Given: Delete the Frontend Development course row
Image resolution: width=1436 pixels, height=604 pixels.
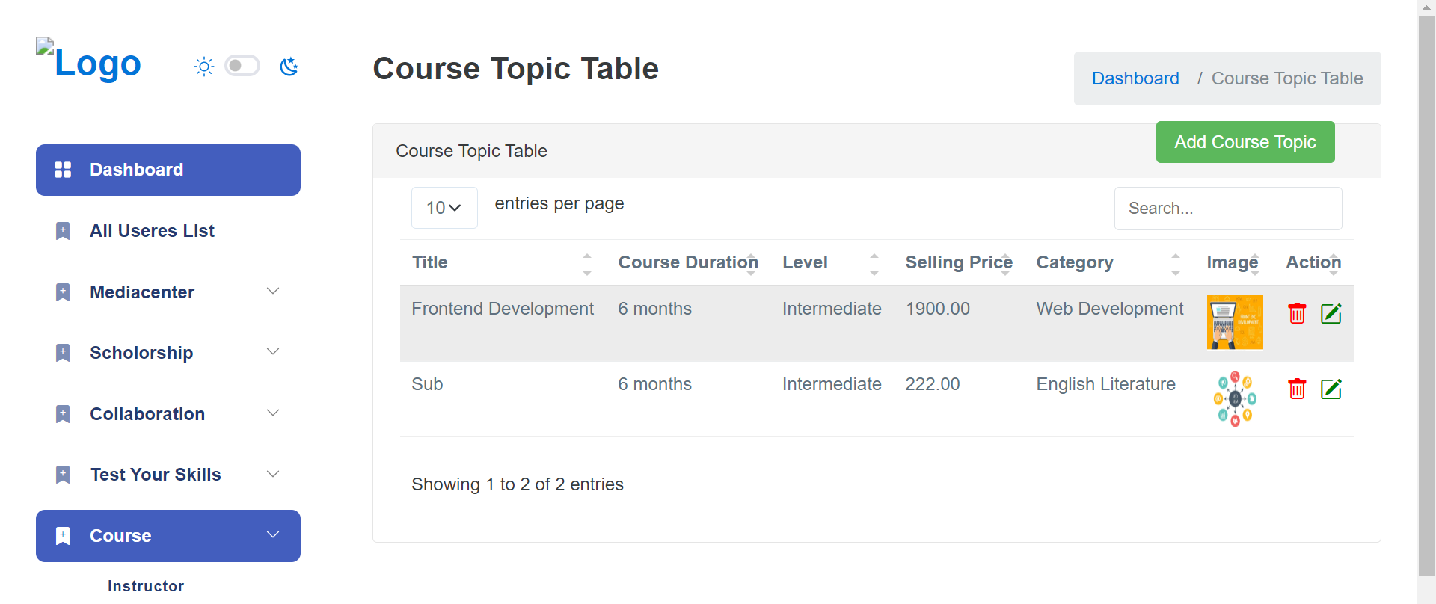Looking at the screenshot, I should pyautogui.click(x=1297, y=313).
